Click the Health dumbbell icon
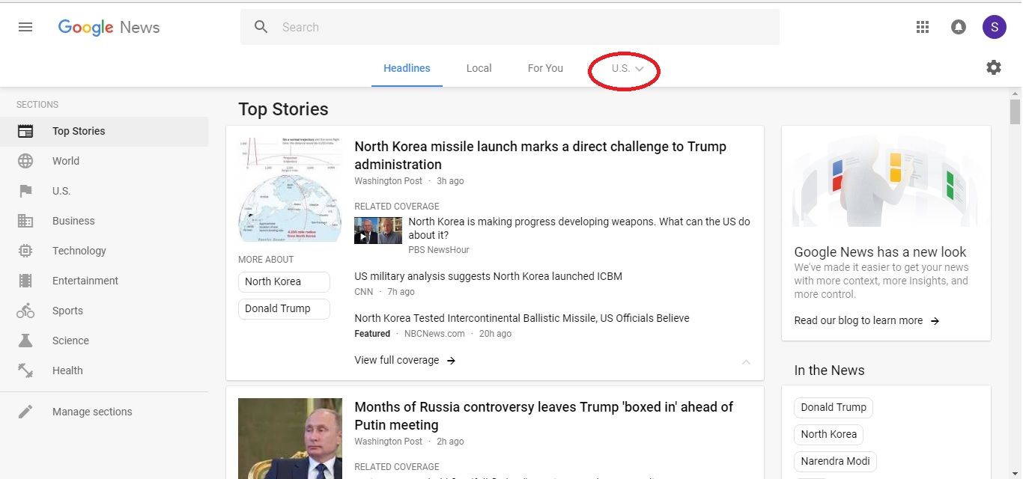This screenshot has width=1023, height=479. coord(25,370)
